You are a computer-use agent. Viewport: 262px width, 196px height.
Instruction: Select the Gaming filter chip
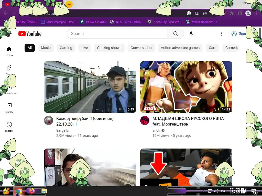66,48
